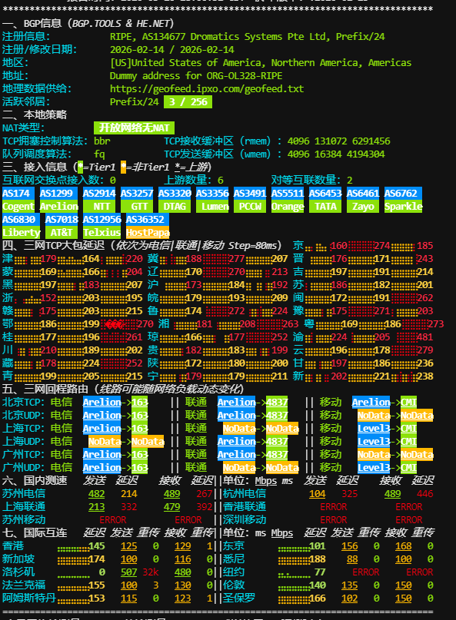Click the DTAG carrier tag

point(175,207)
